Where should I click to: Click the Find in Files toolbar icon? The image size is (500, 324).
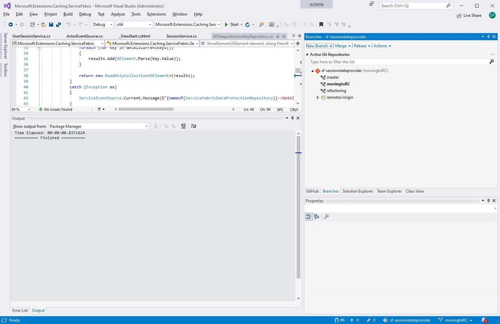pos(261,24)
